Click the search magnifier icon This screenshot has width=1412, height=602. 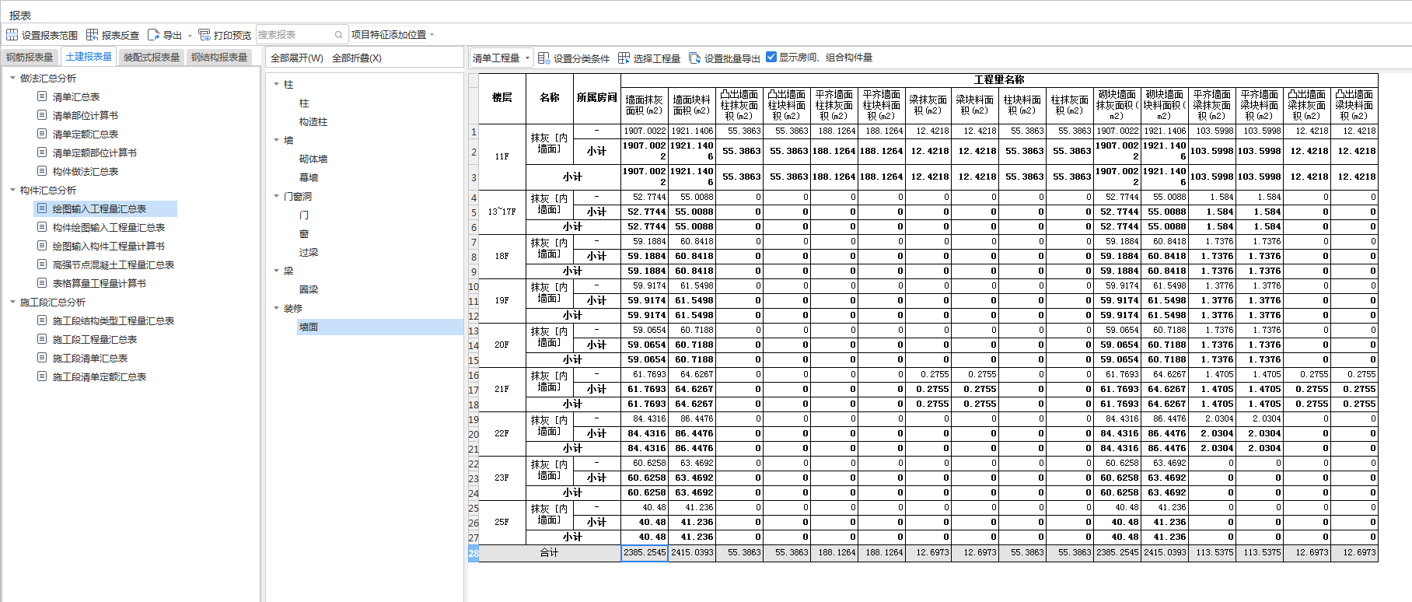[338, 35]
